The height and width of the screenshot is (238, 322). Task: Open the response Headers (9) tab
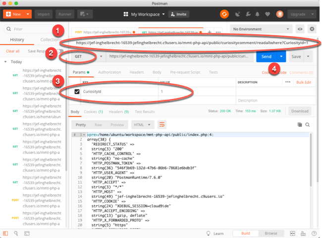point(119,112)
